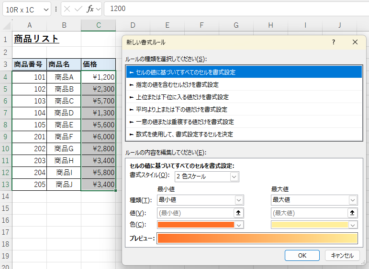Image resolution: width=369 pixels, height=269 pixels.
Task: Click the minimum value range selector arrow icon
Action: 238,213
